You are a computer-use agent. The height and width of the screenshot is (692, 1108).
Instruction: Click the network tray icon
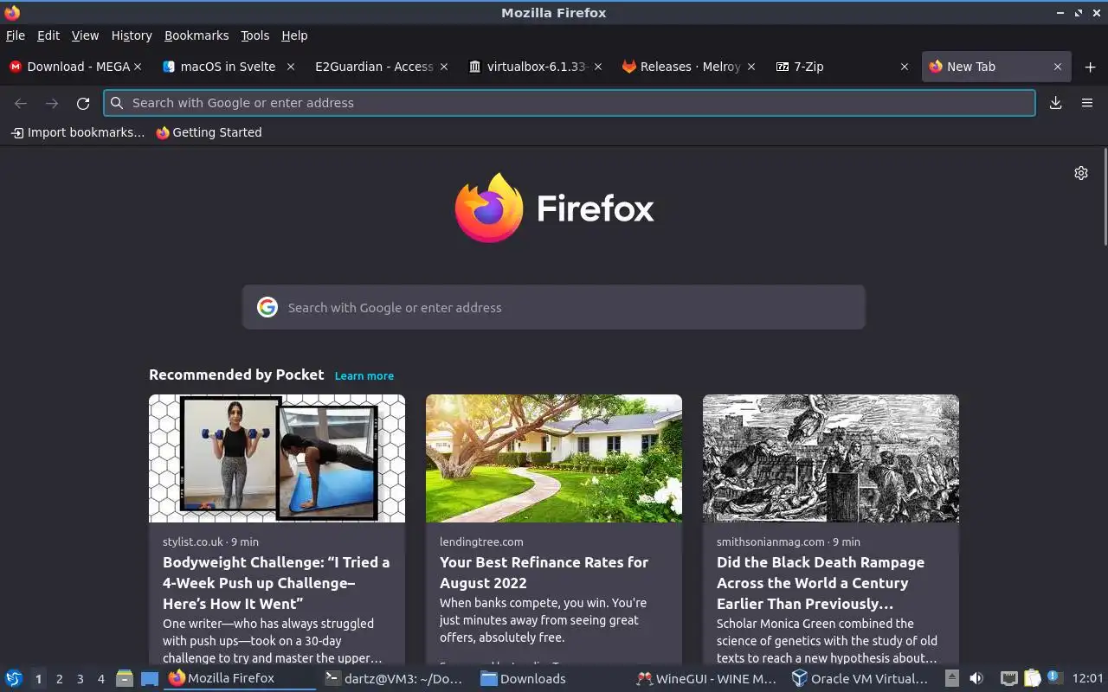point(1008,678)
